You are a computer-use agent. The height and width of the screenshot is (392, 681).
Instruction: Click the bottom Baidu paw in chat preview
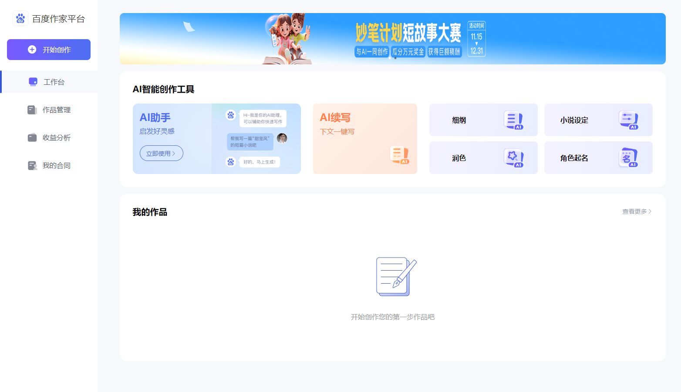coord(231,162)
